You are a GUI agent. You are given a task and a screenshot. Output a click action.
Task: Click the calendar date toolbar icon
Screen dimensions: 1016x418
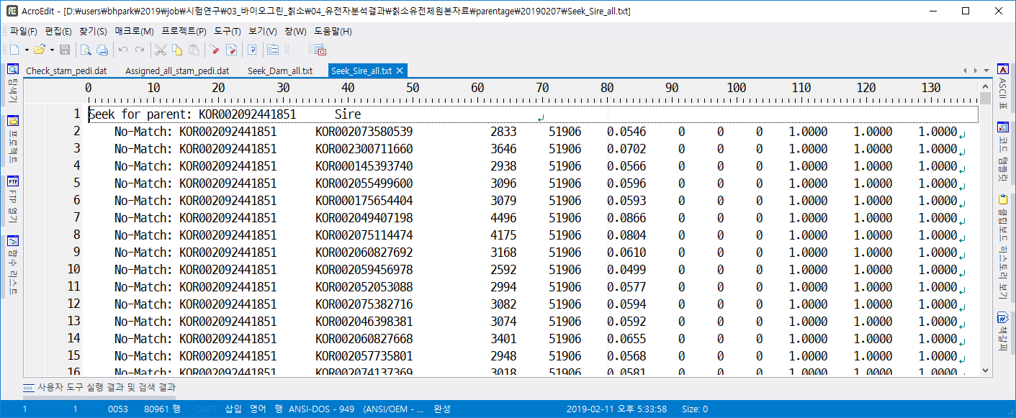click(x=320, y=50)
